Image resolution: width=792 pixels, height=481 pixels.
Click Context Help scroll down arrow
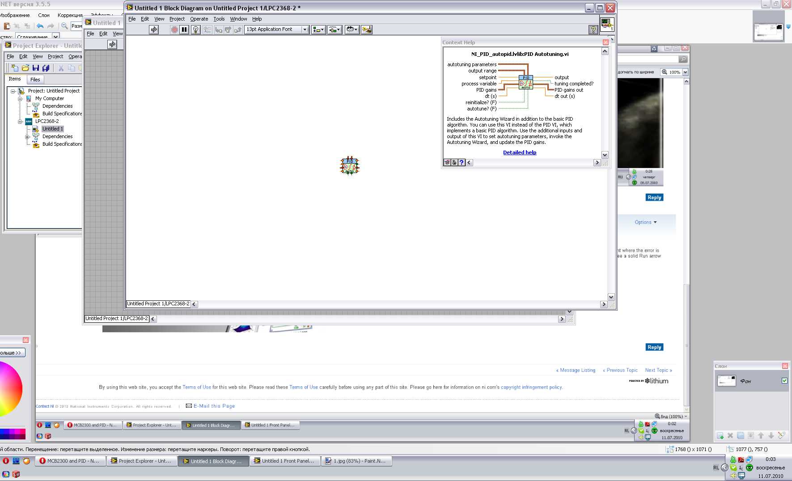point(605,155)
